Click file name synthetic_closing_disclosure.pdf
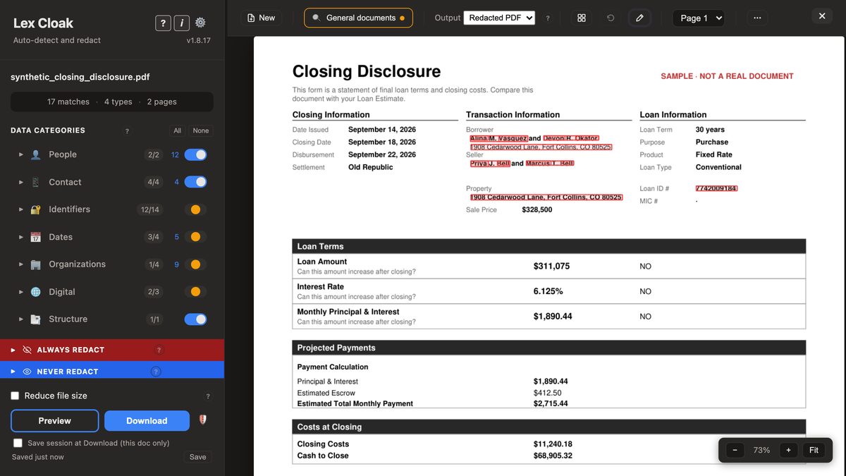This screenshot has width=846, height=476. [x=80, y=77]
